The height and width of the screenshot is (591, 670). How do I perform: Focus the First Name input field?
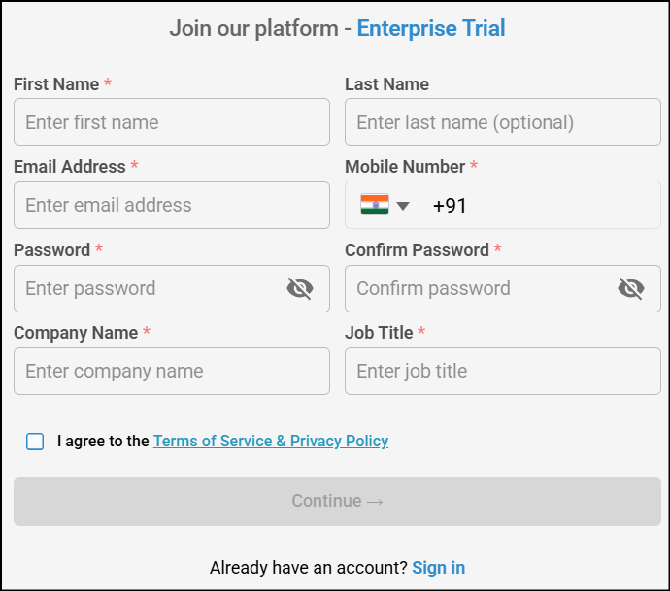pyautogui.click(x=172, y=122)
